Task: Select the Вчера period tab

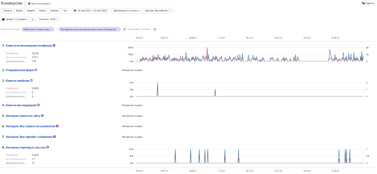Action: [19, 11]
